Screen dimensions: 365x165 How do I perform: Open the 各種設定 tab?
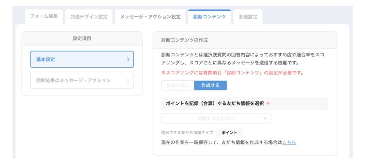(248, 17)
